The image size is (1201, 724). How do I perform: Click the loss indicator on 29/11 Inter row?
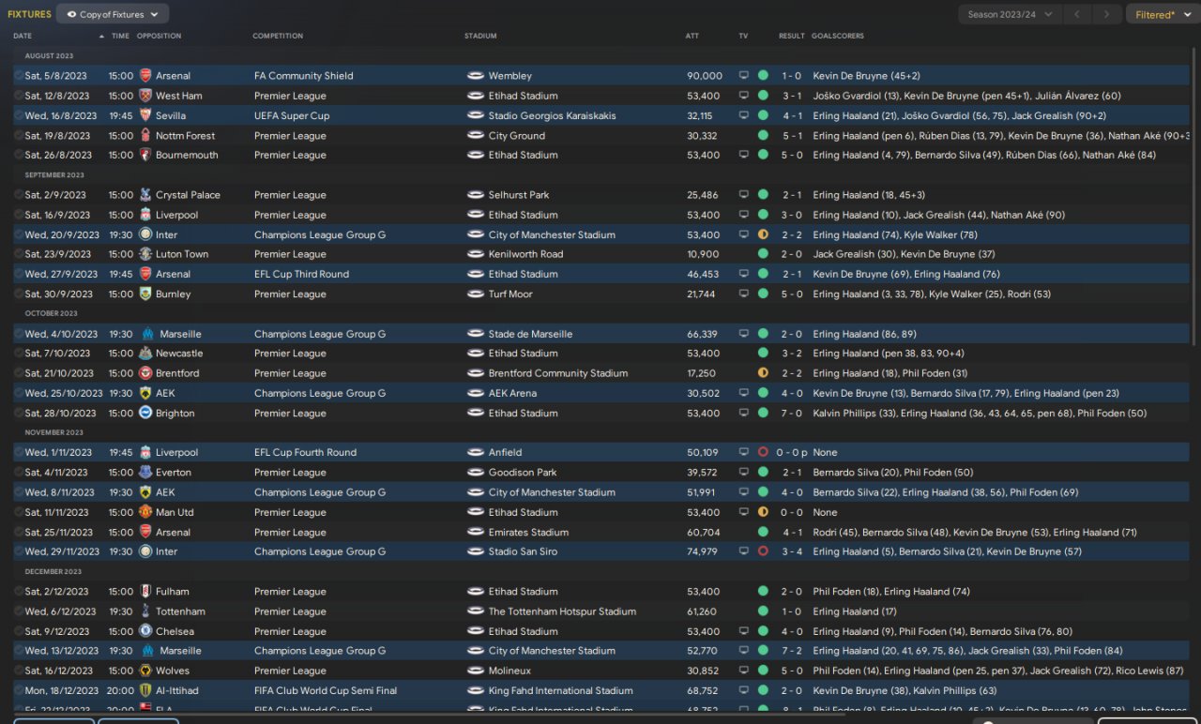(763, 551)
